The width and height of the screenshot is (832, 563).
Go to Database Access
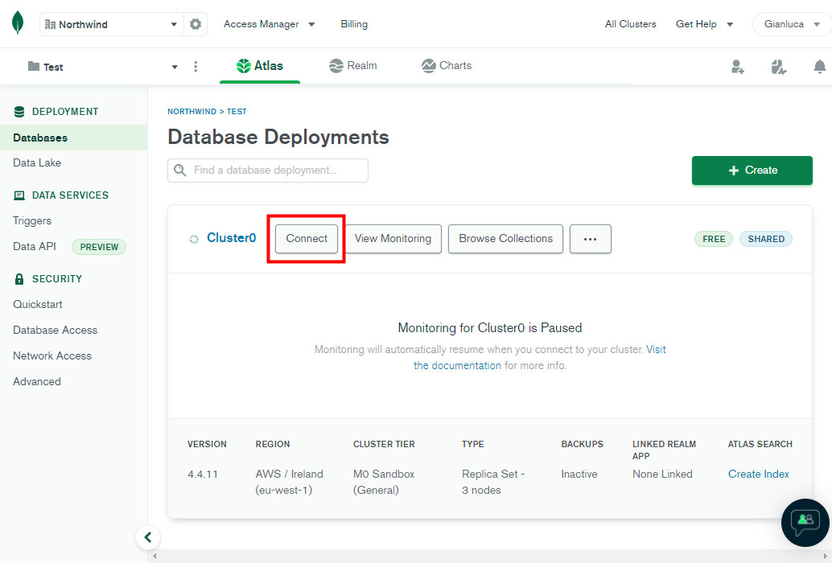point(56,330)
